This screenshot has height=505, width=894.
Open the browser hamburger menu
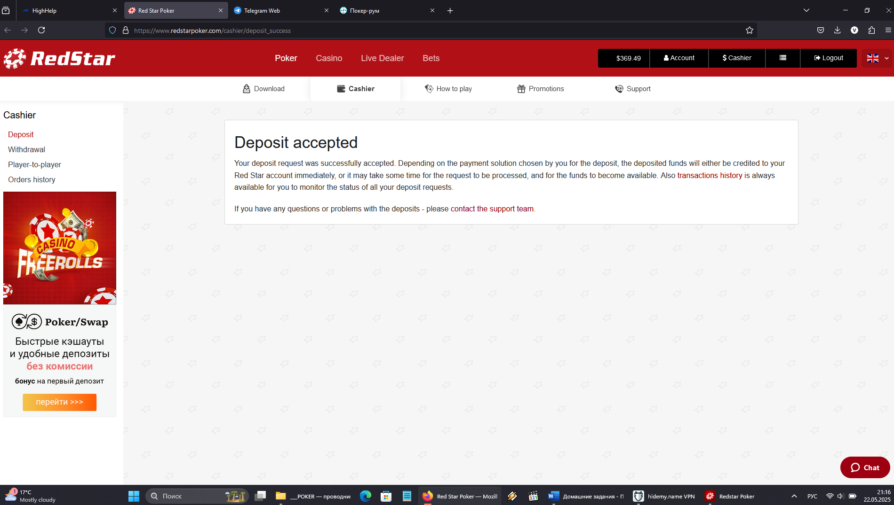888,30
